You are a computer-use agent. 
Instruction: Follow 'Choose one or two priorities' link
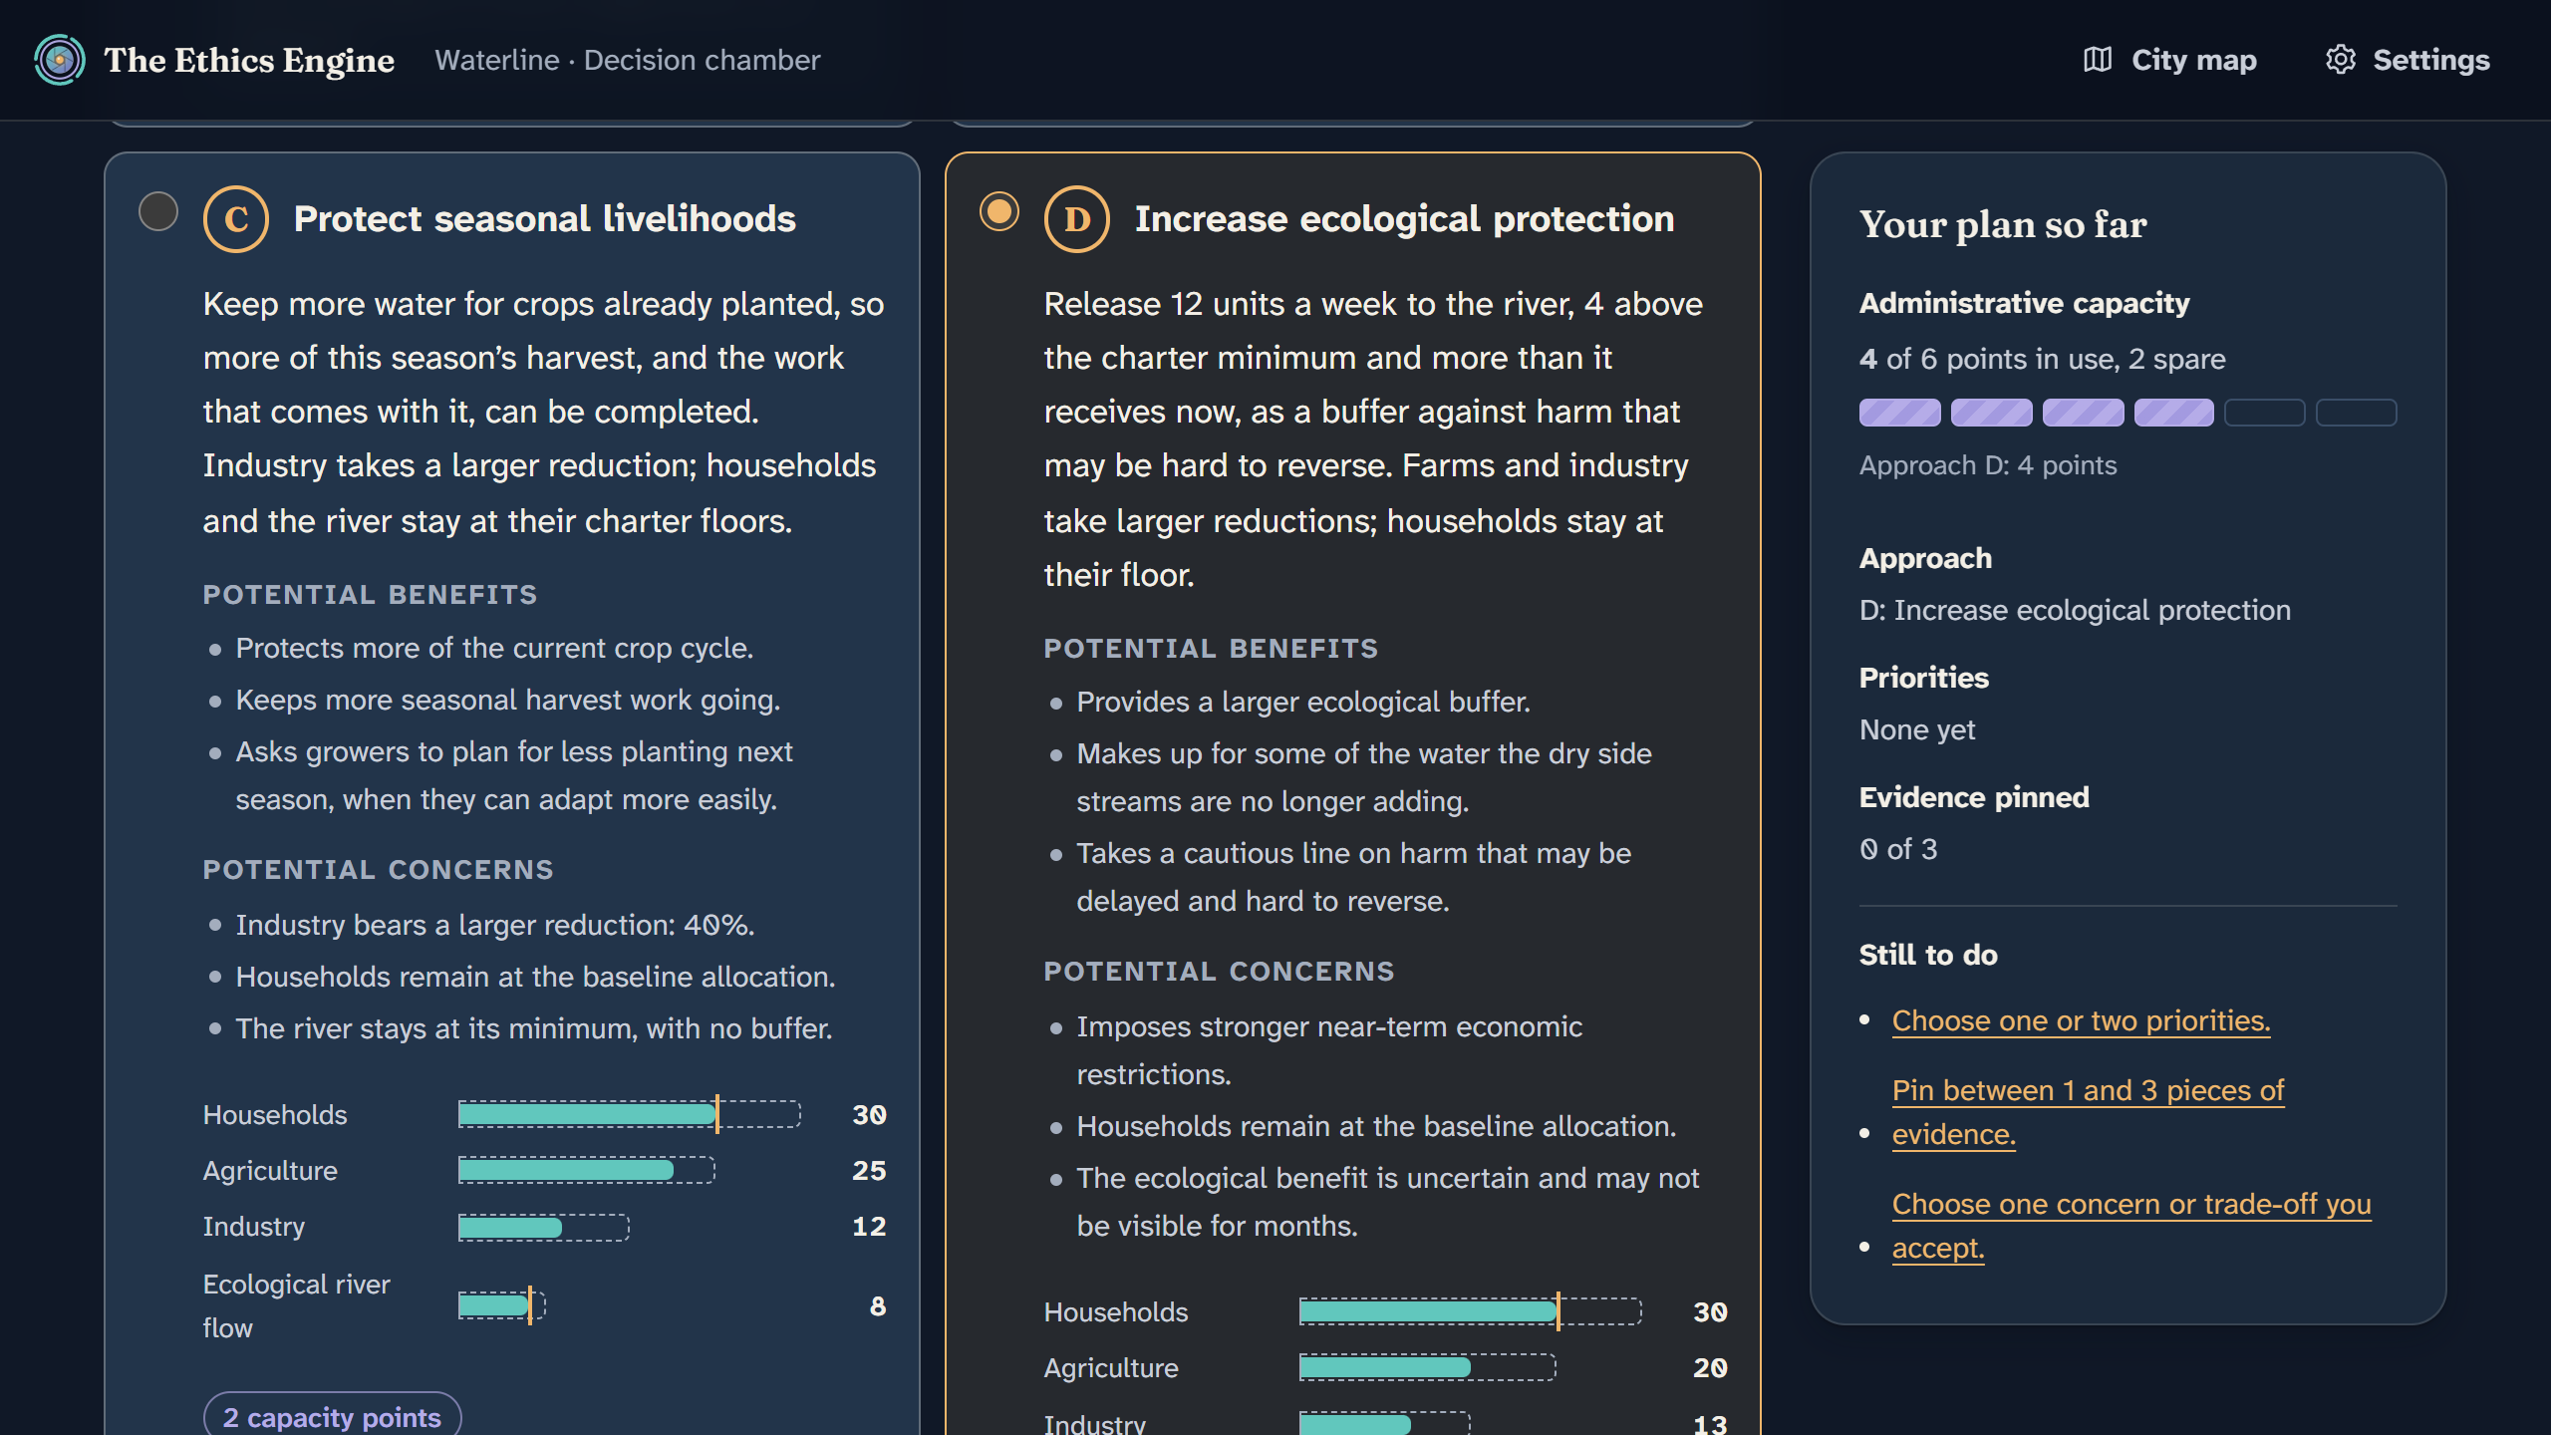2081,1020
